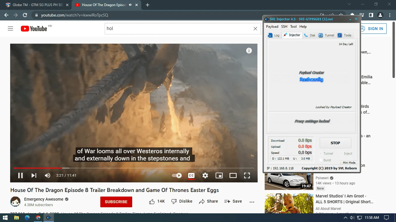The image size is (396, 222).
Task: View site information lock icon
Action: click(x=36, y=15)
